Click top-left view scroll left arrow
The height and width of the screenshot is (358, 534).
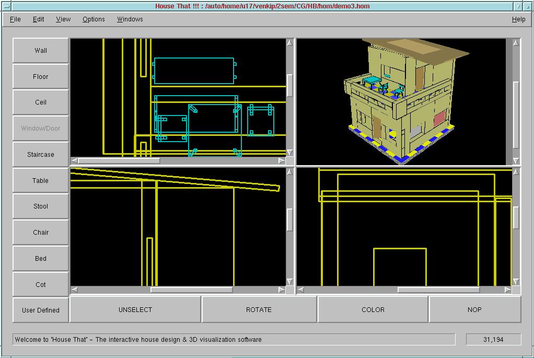point(74,160)
